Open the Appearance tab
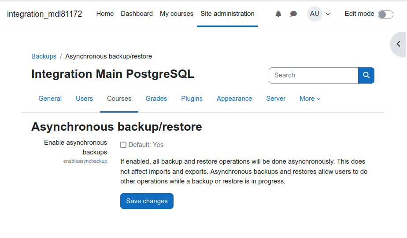 point(234,99)
